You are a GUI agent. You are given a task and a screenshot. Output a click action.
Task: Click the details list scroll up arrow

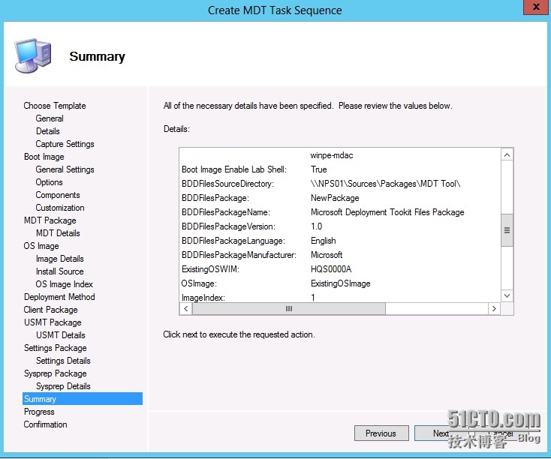click(507, 154)
